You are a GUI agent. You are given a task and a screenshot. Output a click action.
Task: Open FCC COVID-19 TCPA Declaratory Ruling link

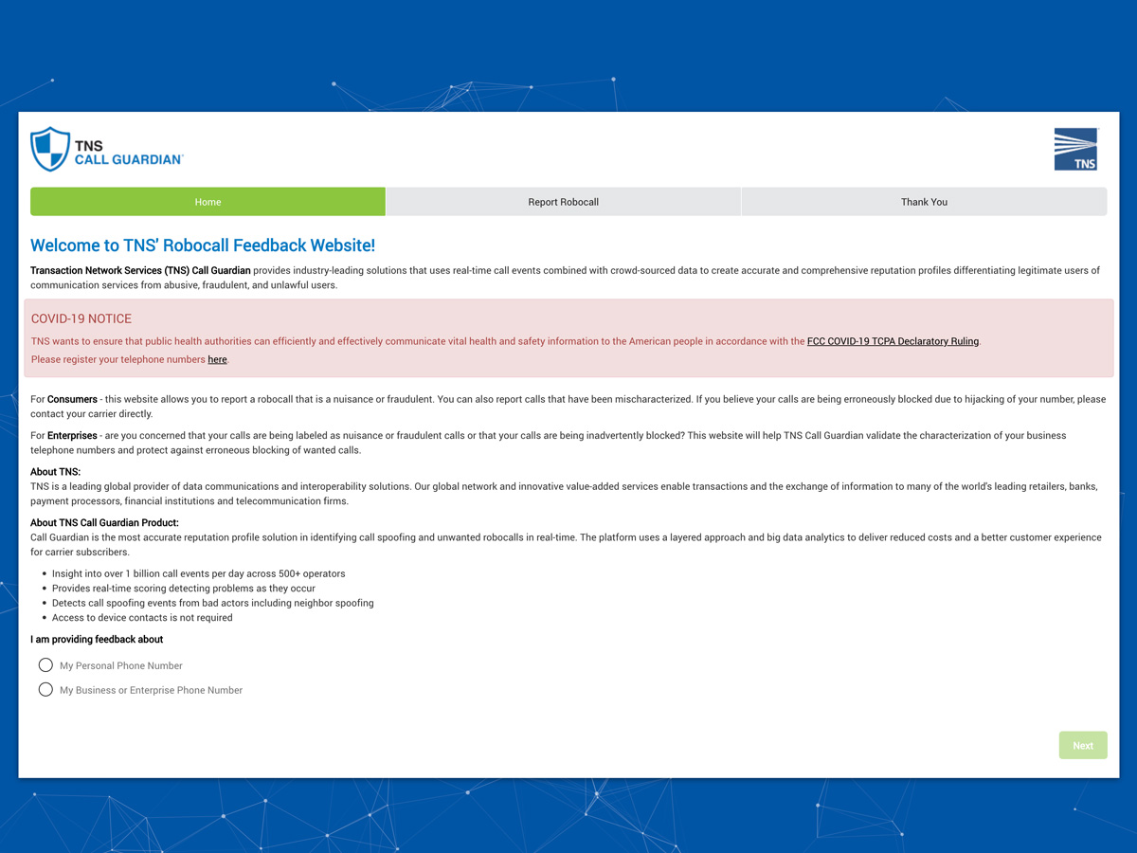(893, 341)
